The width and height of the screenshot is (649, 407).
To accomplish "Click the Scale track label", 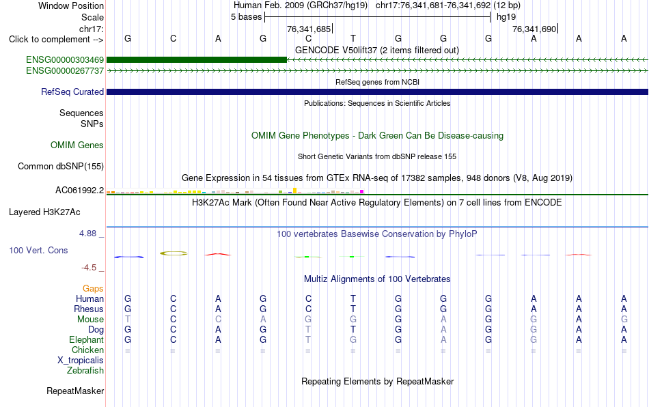I will pyautogui.click(x=92, y=17).
